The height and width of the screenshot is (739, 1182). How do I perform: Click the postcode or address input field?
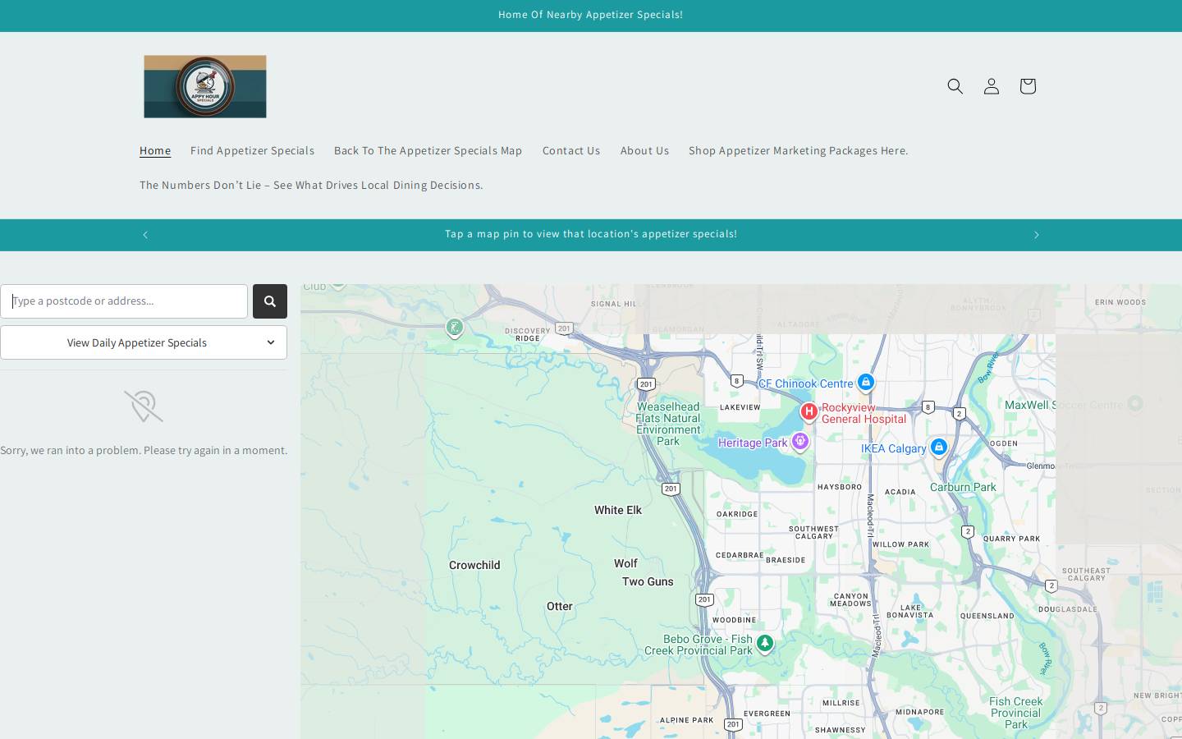[x=124, y=301]
